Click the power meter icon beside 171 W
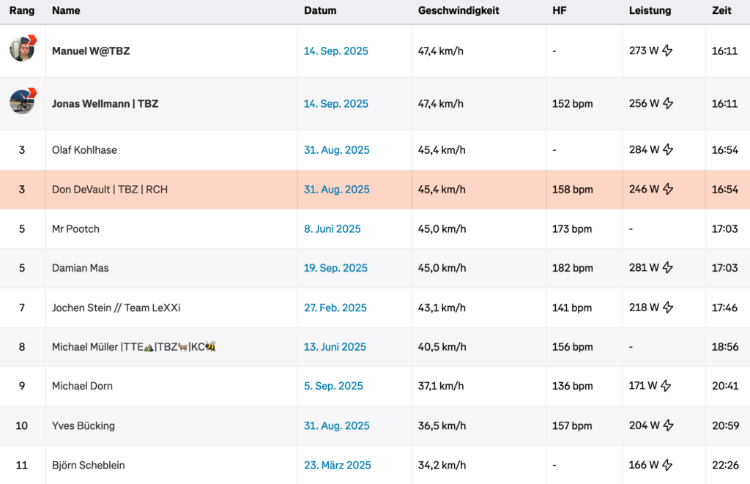The image size is (750, 484). pos(666,386)
